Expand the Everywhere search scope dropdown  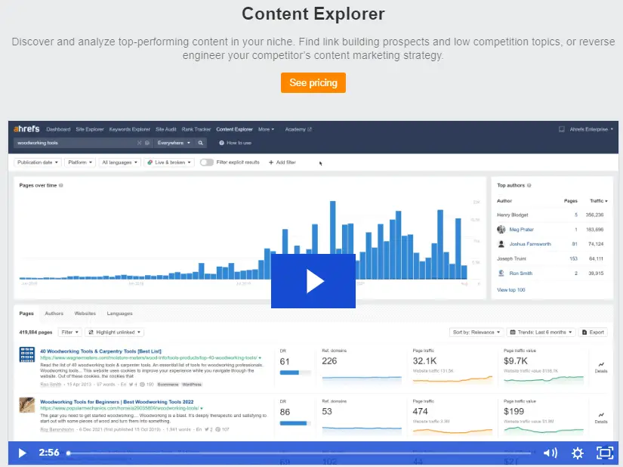[174, 143]
